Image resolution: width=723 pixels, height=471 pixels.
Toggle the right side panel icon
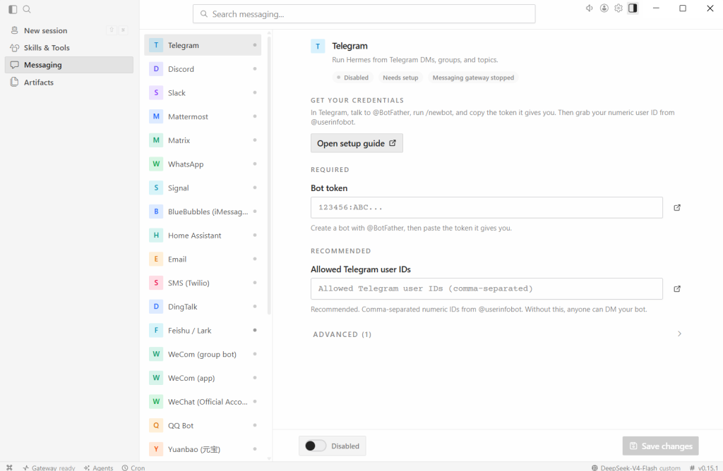click(633, 8)
